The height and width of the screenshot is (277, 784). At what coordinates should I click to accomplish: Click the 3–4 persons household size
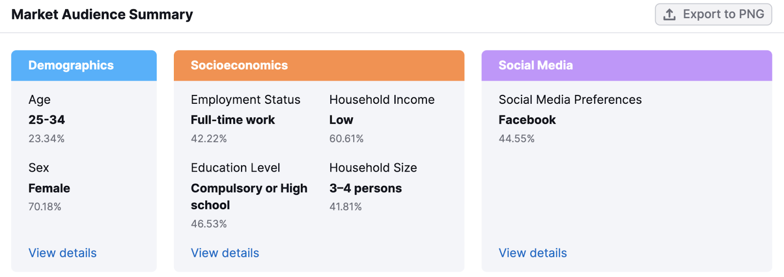(366, 188)
